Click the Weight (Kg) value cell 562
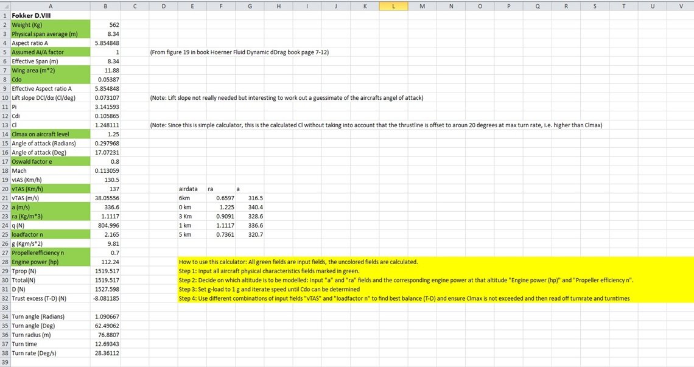 [105, 25]
